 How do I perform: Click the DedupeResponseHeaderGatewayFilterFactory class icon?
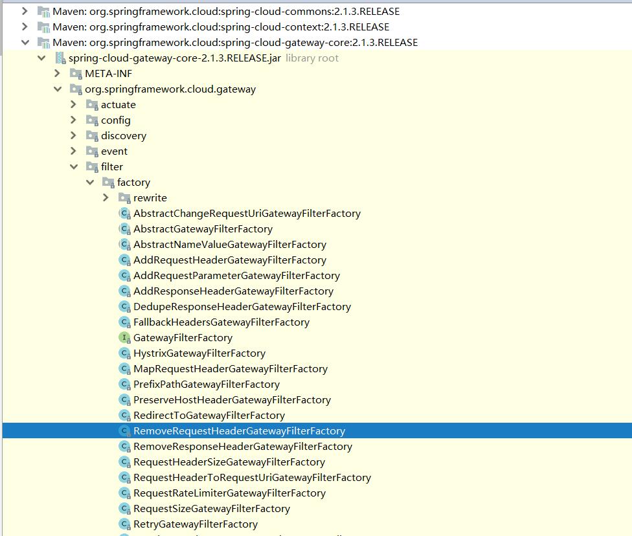(124, 307)
